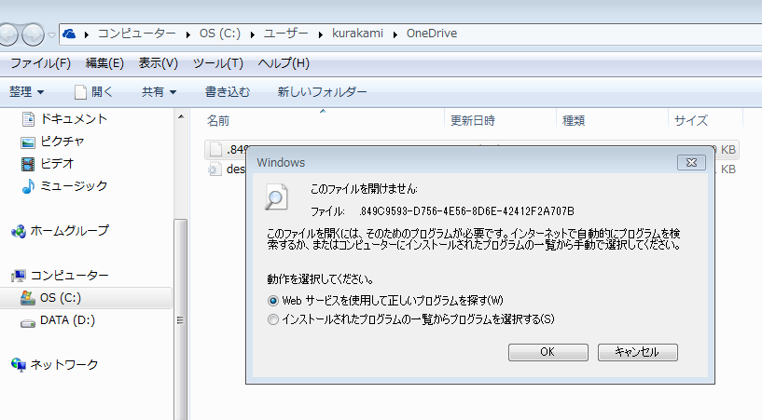Select インストールされたプログラム list radio option
The height and width of the screenshot is (420, 762).
tap(273, 319)
